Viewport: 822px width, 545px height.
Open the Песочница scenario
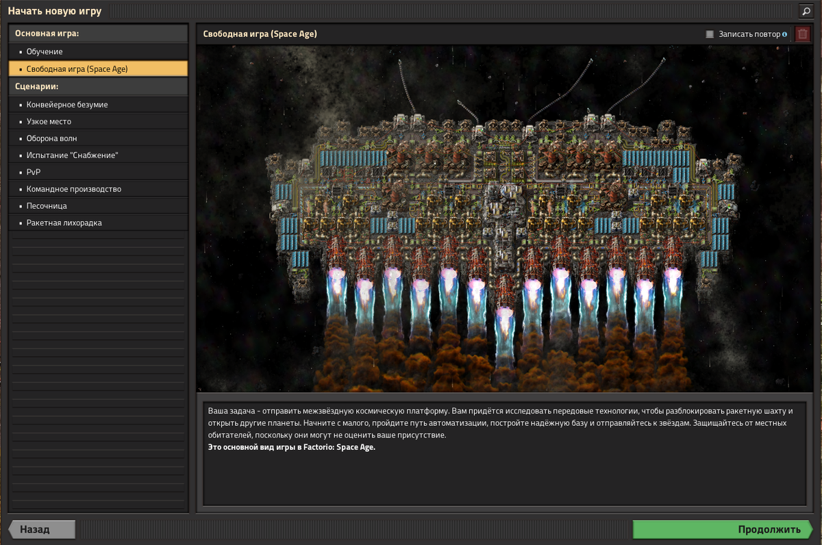[x=99, y=206]
